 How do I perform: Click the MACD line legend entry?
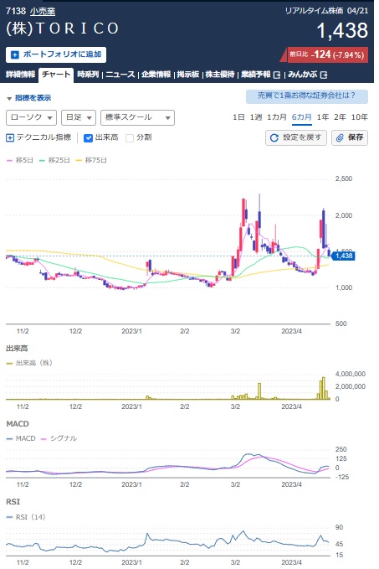[21, 438]
